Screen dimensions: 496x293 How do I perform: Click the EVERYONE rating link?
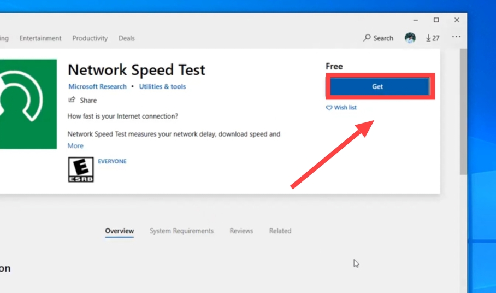[x=112, y=161]
